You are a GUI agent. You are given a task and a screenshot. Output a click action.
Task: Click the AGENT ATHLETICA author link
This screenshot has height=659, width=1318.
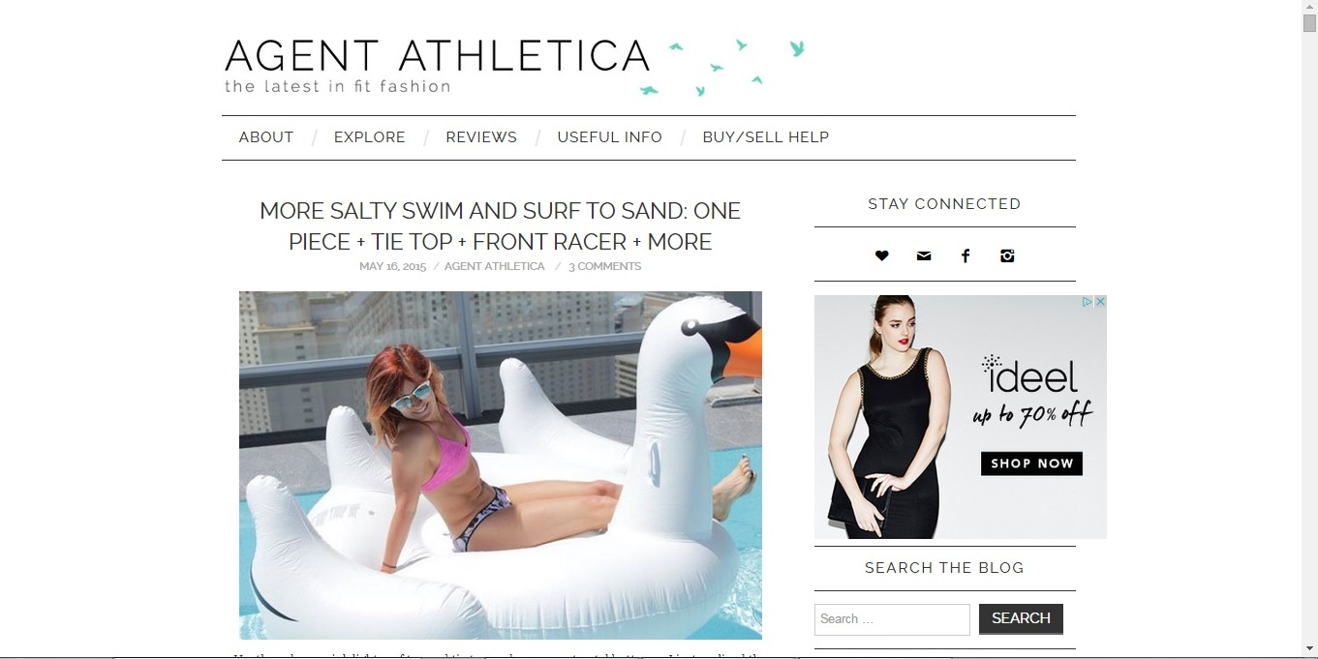495,266
